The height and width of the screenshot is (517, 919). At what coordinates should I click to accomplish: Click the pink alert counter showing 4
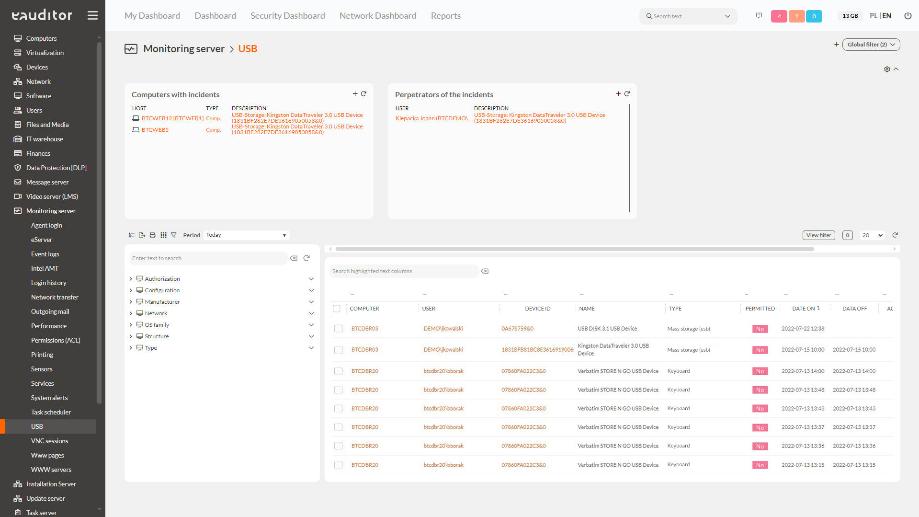tap(779, 16)
